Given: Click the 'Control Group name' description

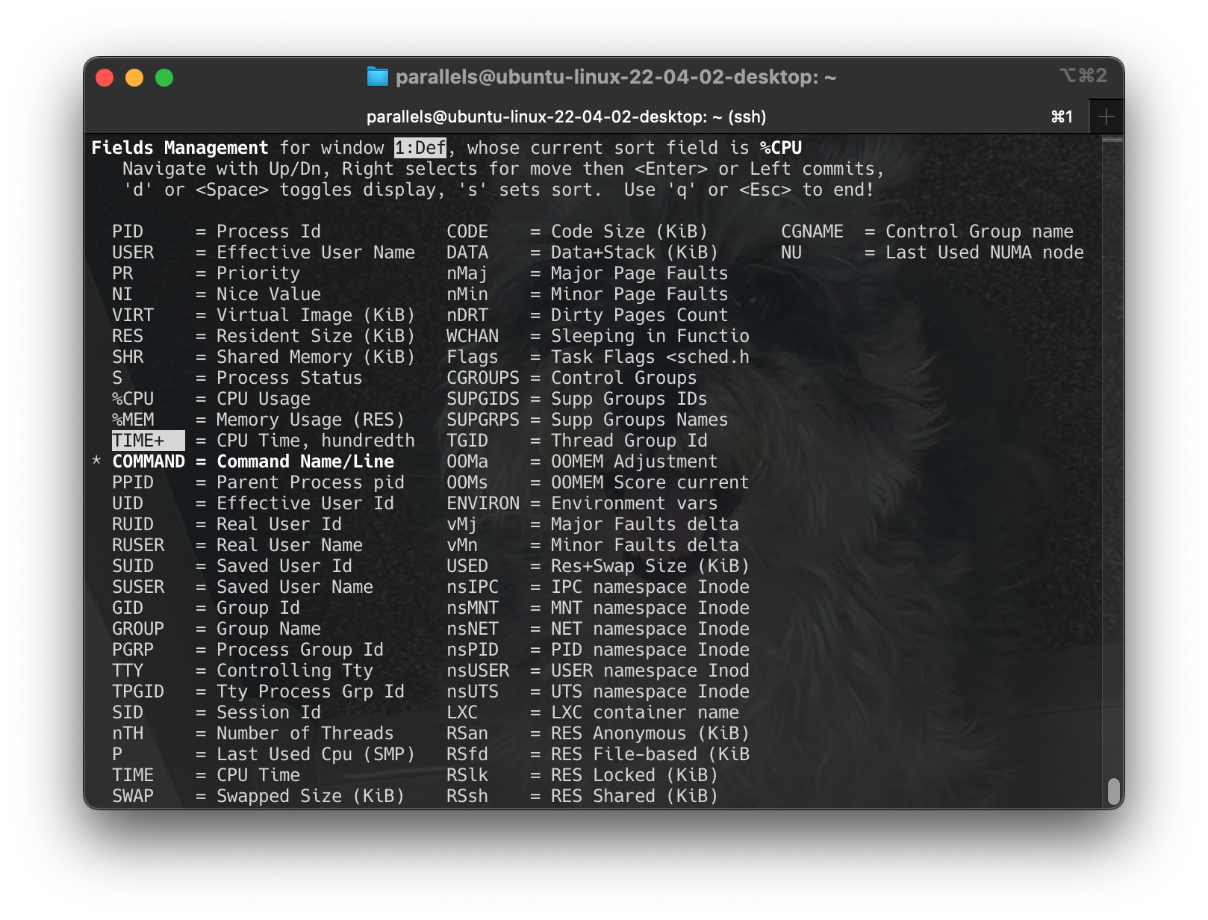Looking at the screenshot, I should [980, 231].
